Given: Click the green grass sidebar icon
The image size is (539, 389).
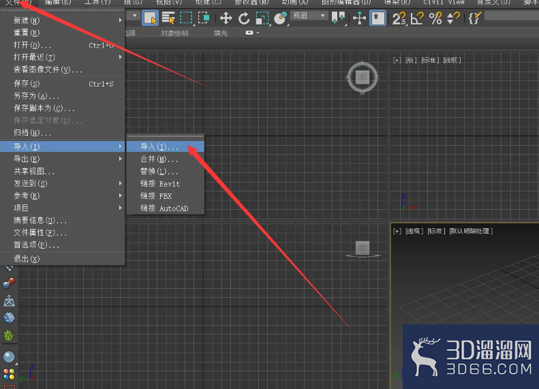Looking at the screenshot, I should [9, 335].
